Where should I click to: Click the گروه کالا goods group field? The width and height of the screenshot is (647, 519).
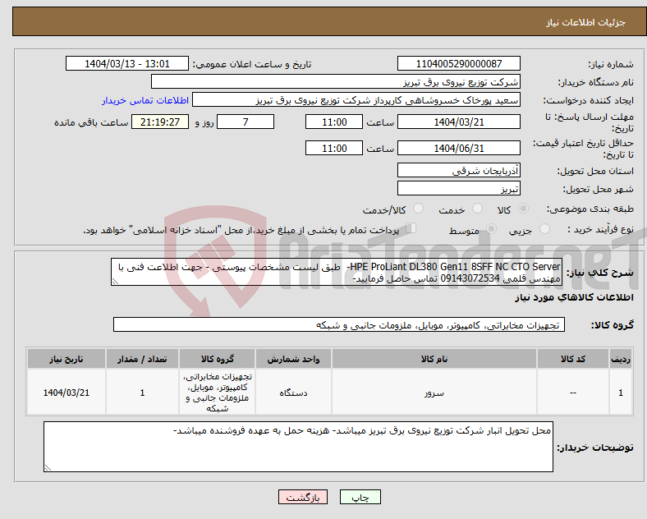tap(339, 324)
